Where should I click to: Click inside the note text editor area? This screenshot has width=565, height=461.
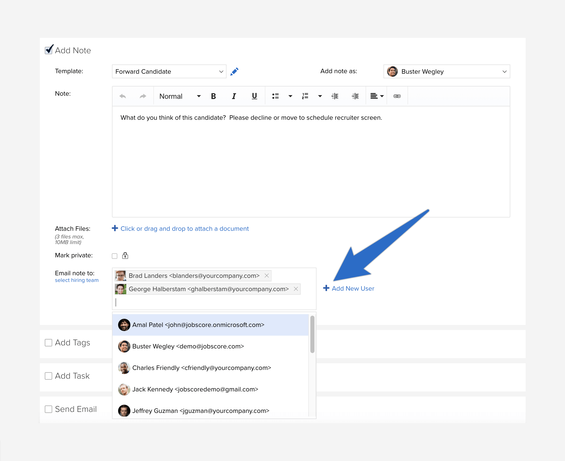(311, 161)
